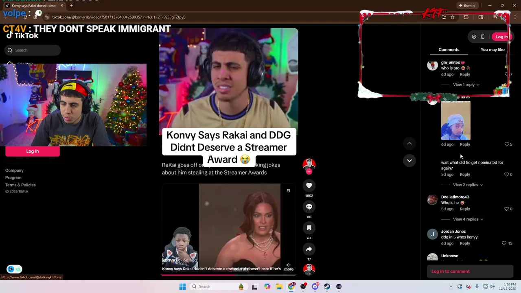The height and width of the screenshot is (293, 521).
Task: Open Steam from the taskbar
Action: [x=327, y=286]
